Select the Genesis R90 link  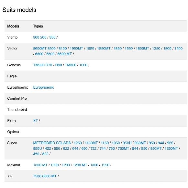click(x=59, y=65)
